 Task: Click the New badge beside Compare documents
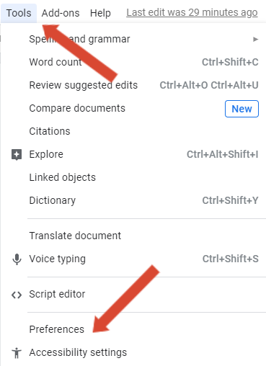pos(241,109)
